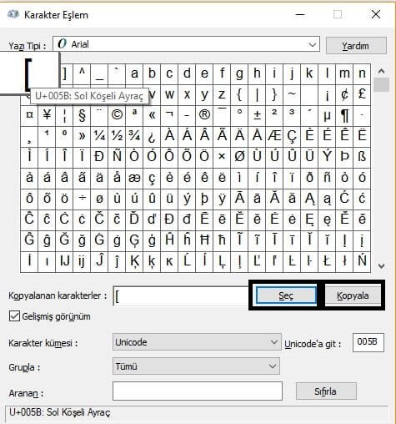Click the Sıfırla reset button
The width and height of the screenshot is (396, 424).
326,391
